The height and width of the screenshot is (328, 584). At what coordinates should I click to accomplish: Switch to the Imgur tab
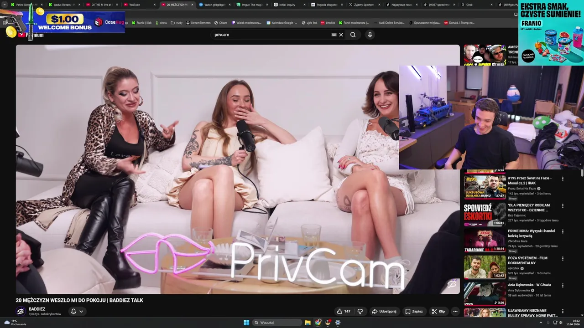point(251,5)
